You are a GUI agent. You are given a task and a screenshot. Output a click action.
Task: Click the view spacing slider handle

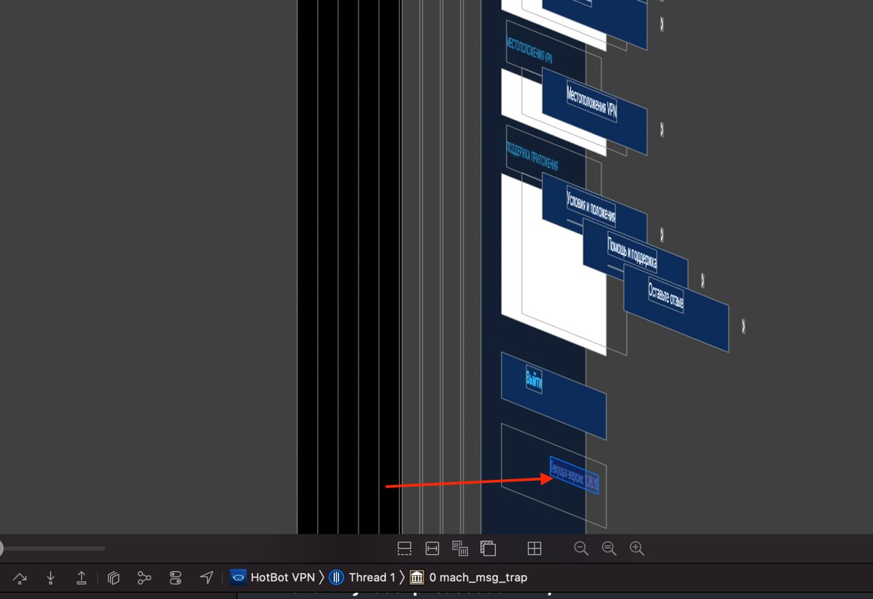1,548
